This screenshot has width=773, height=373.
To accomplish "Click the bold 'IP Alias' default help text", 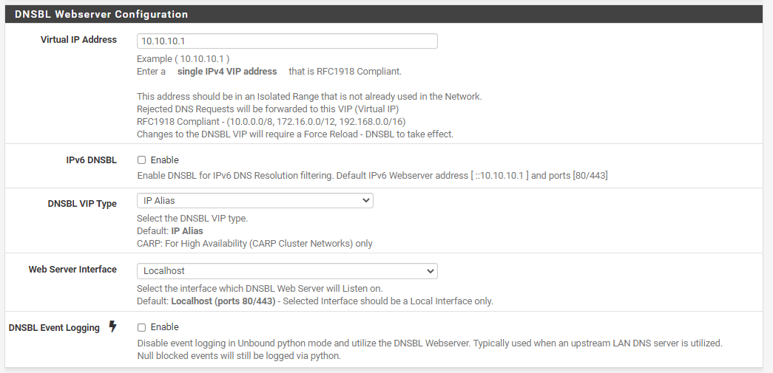I will tap(187, 231).
